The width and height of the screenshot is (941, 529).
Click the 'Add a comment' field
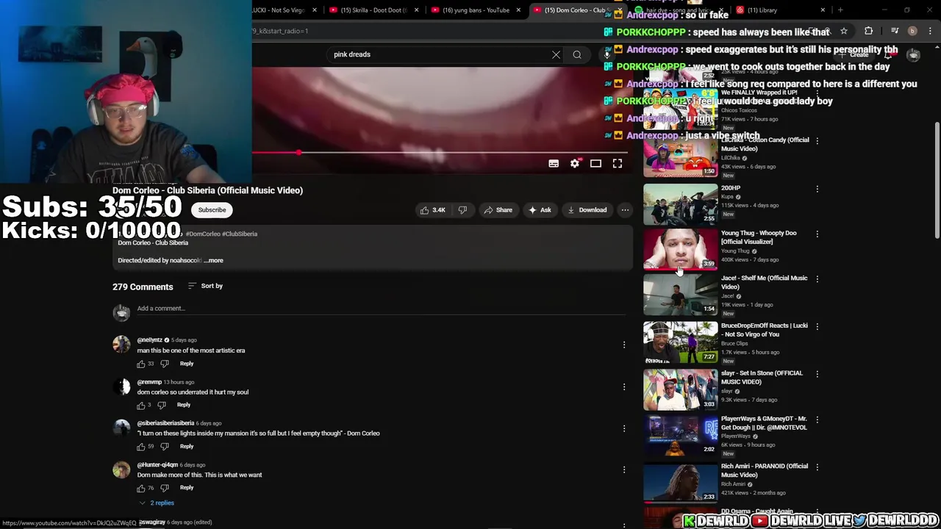click(x=380, y=309)
